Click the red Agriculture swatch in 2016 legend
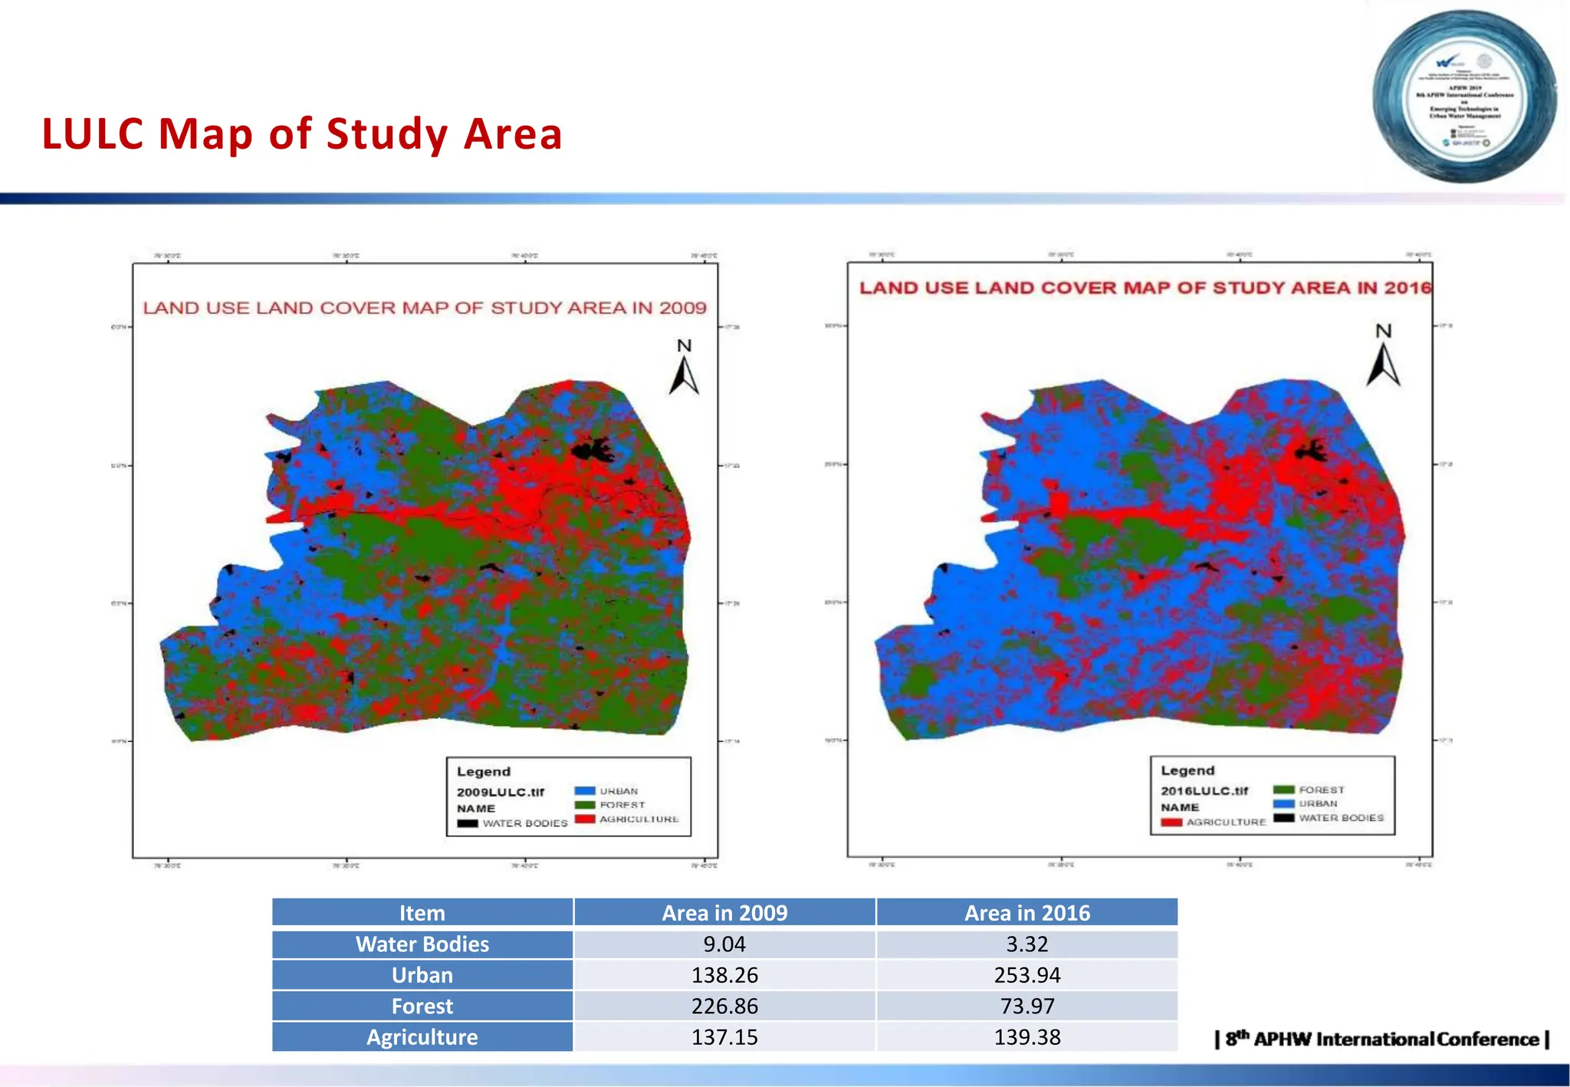The image size is (1570, 1087). 1171,823
